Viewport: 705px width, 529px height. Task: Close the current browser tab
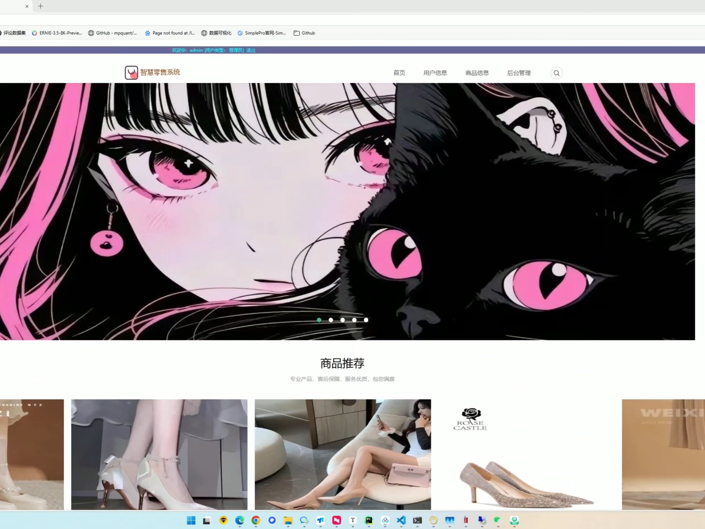pyautogui.click(x=27, y=6)
